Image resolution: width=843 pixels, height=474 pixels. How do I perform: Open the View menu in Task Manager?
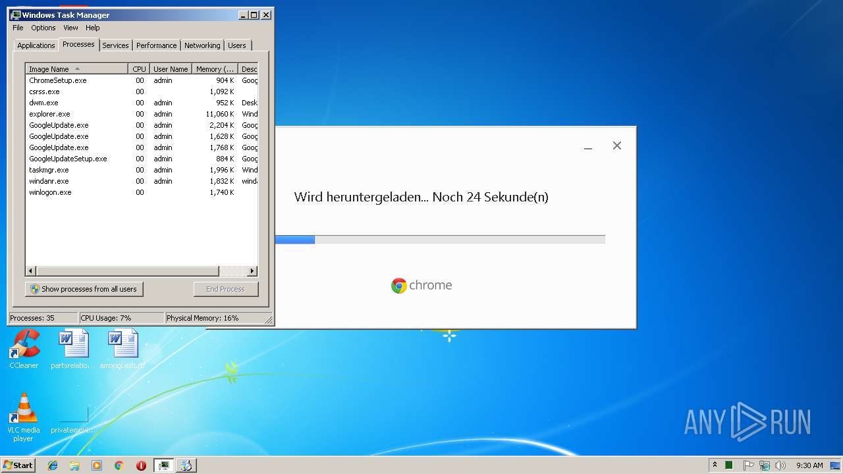click(70, 28)
